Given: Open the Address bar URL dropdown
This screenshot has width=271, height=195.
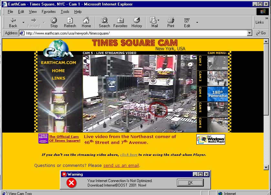Looking at the screenshot, I should 249,33.
